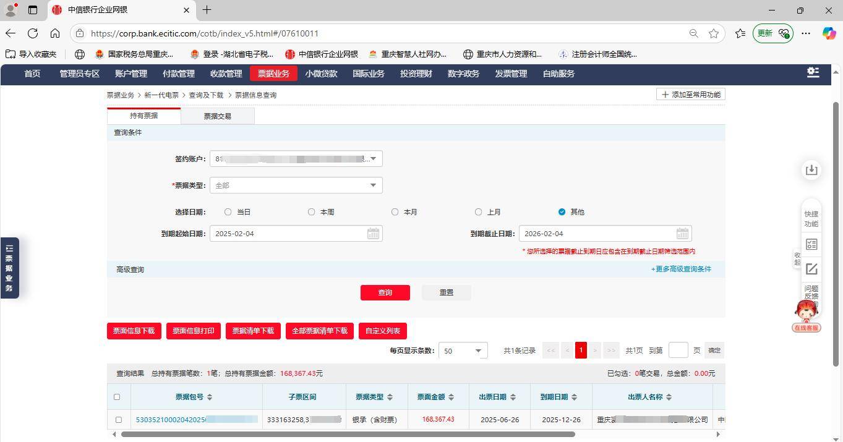Screen dimensions: 843x442
Task: Click the 在线客服 mascot icon
Action: (805, 315)
